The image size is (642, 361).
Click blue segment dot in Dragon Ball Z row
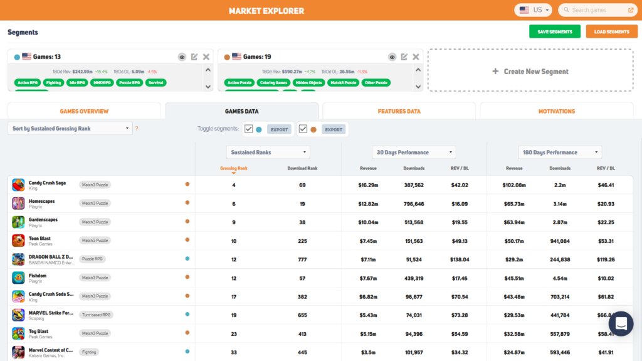point(187,259)
